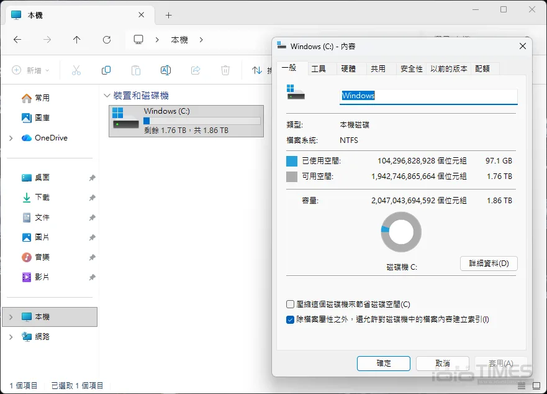Unpin 文件 using its pin icon
547x394 pixels.
tap(92, 218)
